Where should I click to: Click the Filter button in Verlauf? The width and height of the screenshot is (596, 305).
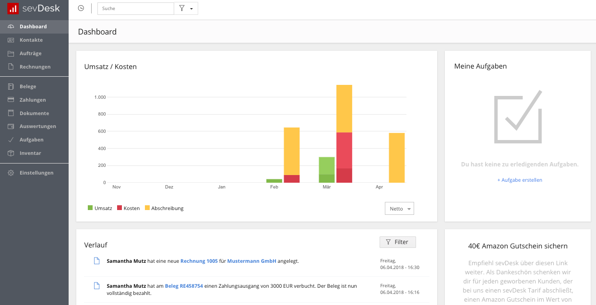tap(397, 242)
